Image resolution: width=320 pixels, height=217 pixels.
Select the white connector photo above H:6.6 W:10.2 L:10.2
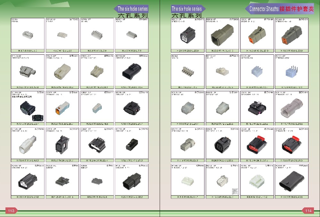[257, 181]
